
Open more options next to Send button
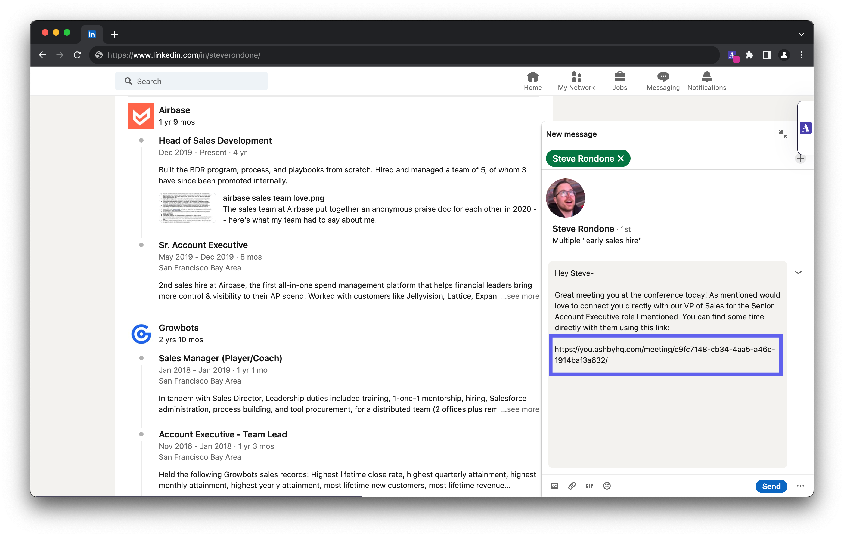800,486
